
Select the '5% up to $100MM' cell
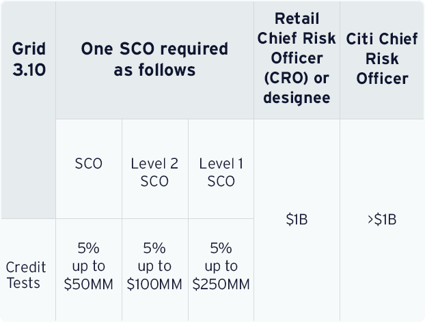pos(154,266)
